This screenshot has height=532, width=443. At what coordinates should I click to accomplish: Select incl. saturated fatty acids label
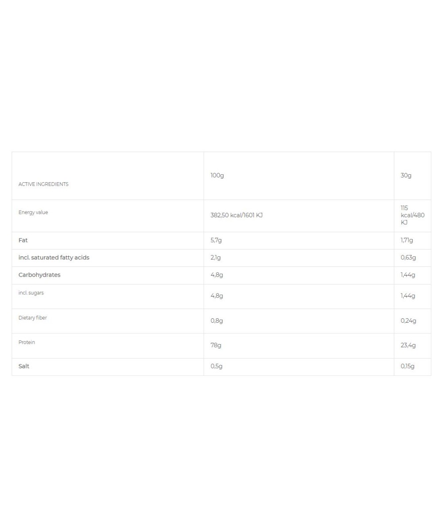click(x=54, y=258)
